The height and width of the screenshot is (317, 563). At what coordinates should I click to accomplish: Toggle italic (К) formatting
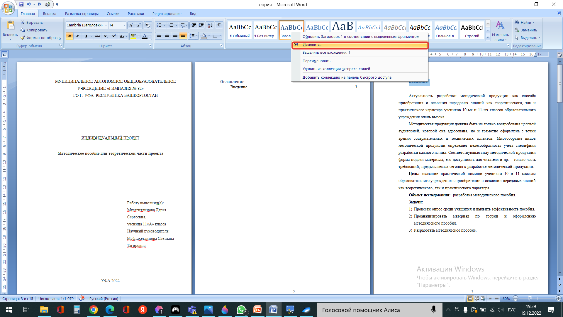coord(78,36)
